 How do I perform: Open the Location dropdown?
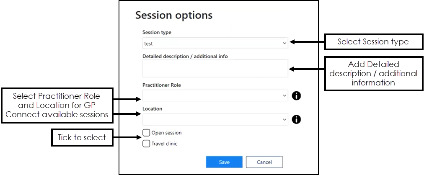tap(215, 119)
